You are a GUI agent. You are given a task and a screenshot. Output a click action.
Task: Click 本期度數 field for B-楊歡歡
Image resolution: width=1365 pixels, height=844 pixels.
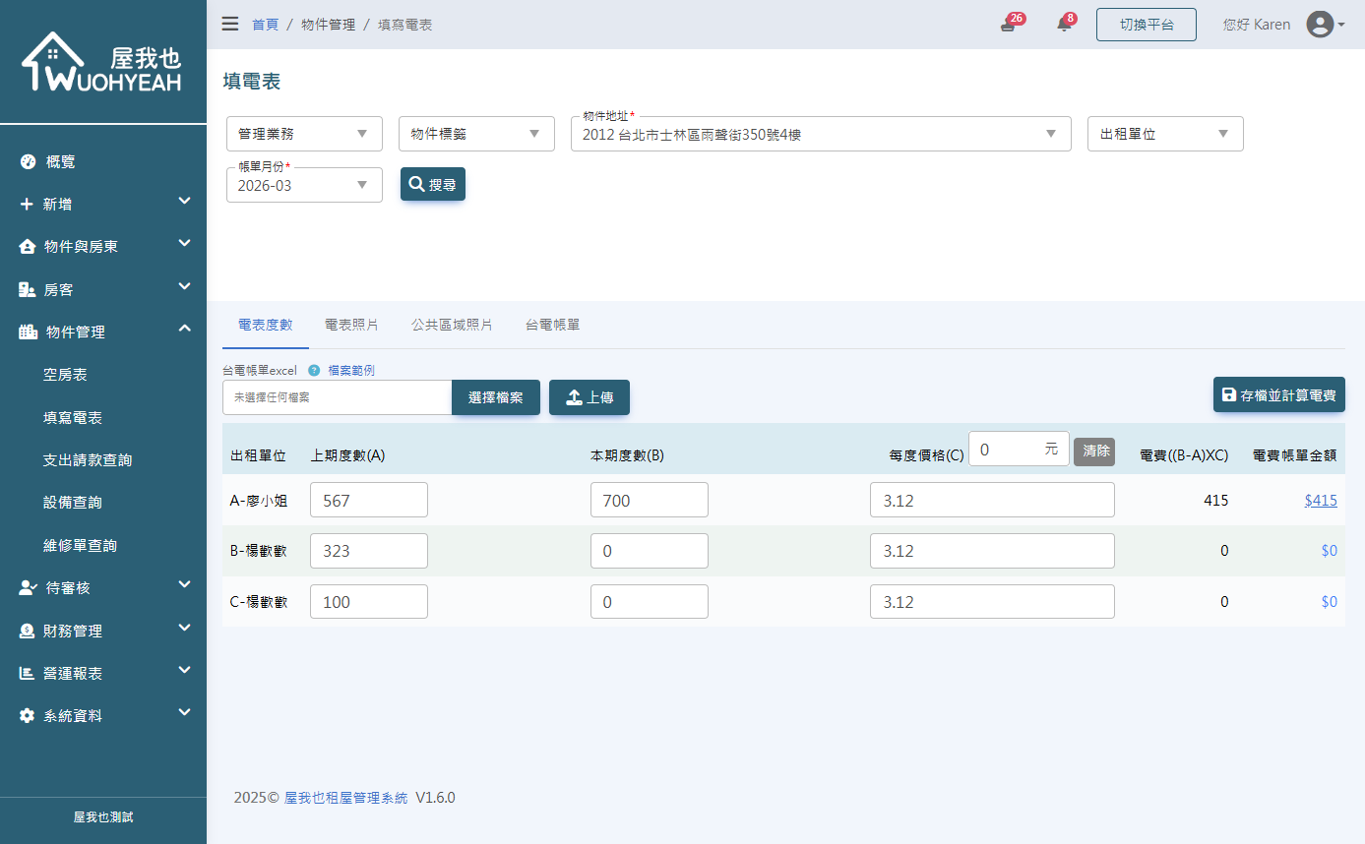(649, 551)
